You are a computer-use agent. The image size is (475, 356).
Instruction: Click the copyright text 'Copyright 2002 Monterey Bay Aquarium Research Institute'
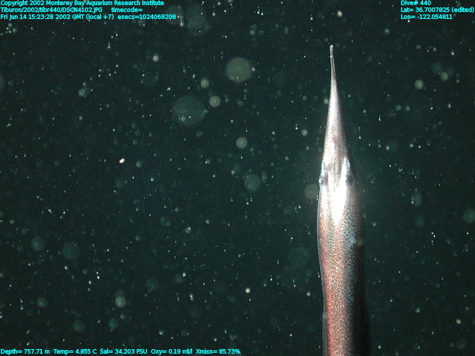coord(82,3)
